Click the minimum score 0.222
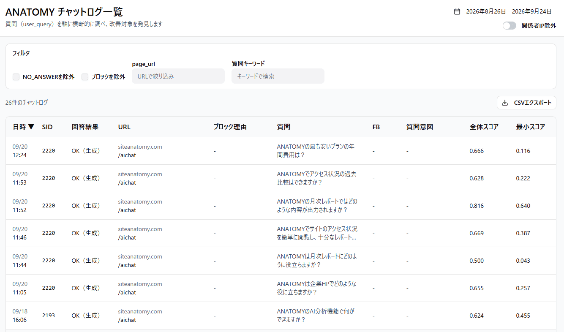The width and height of the screenshot is (564, 332). pyautogui.click(x=523, y=178)
